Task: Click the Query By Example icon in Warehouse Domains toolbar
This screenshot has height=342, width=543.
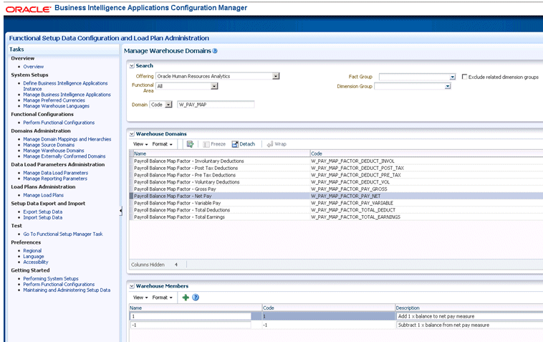Action: tap(191, 144)
